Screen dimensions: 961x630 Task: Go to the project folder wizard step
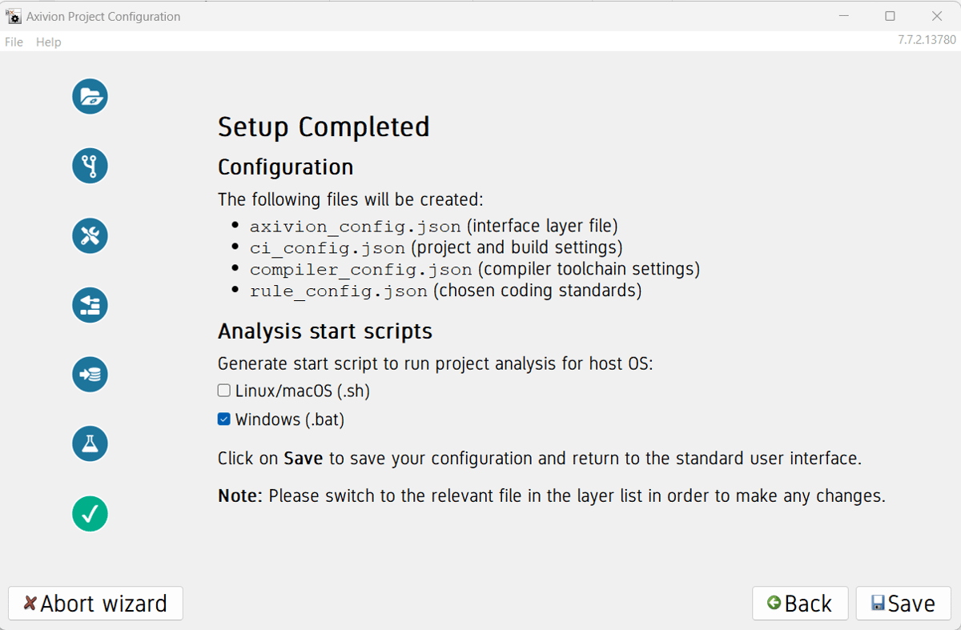pyautogui.click(x=90, y=97)
